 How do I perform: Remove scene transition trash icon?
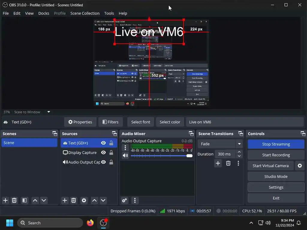[228, 163]
